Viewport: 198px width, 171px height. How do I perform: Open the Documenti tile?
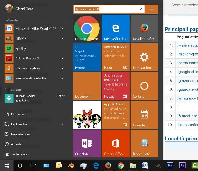coord(87,86)
